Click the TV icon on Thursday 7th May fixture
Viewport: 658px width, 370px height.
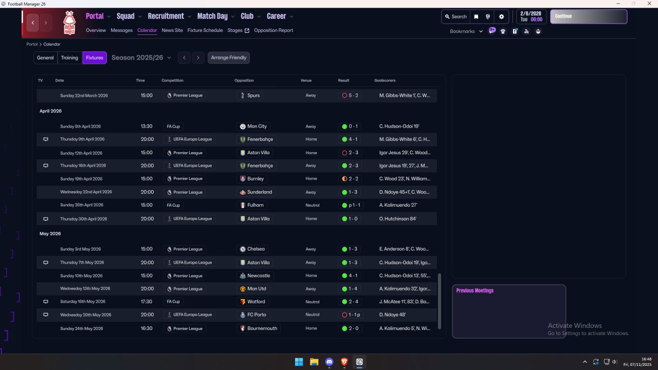point(45,263)
